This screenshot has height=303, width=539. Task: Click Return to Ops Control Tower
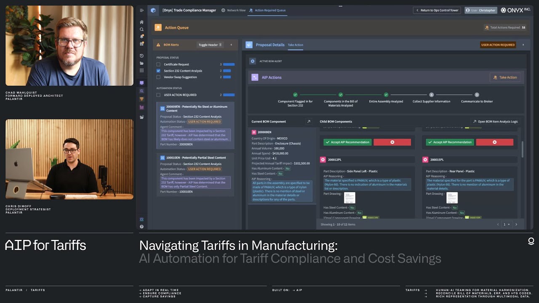click(x=437, y=10)
